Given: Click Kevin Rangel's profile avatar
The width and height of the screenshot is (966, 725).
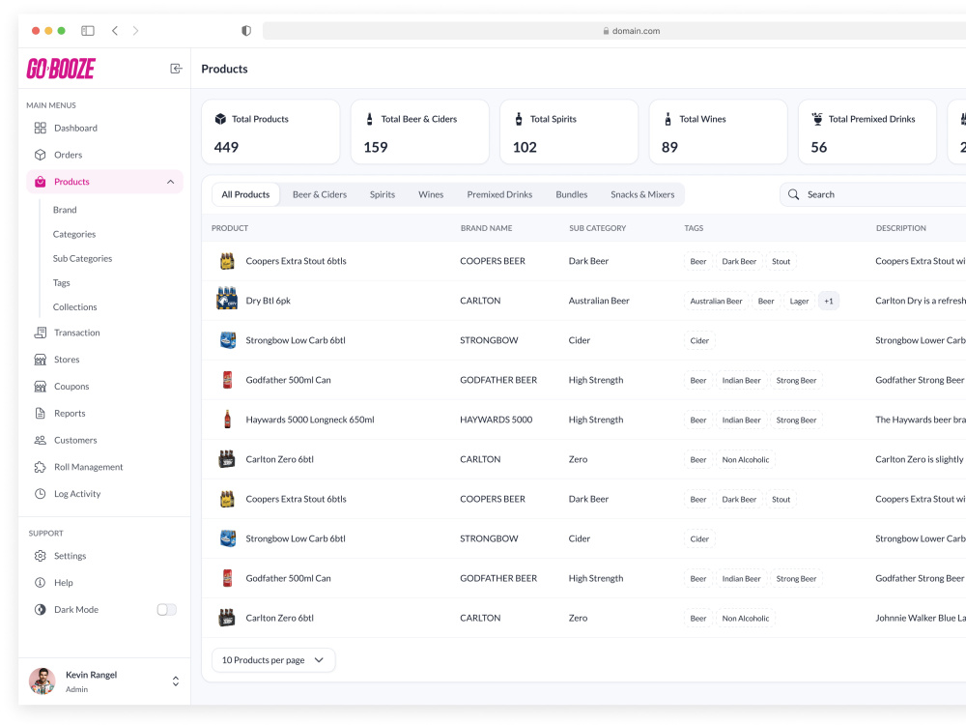Looking at the screenshot, I should [43, 681].
